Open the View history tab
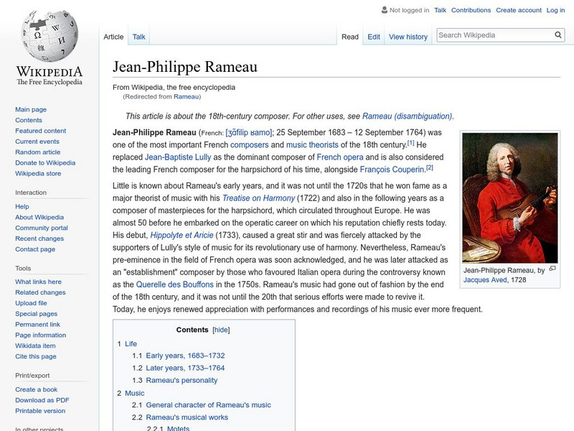Image resolution: width=574 pixels, height=431 pixels. [408, 37]
